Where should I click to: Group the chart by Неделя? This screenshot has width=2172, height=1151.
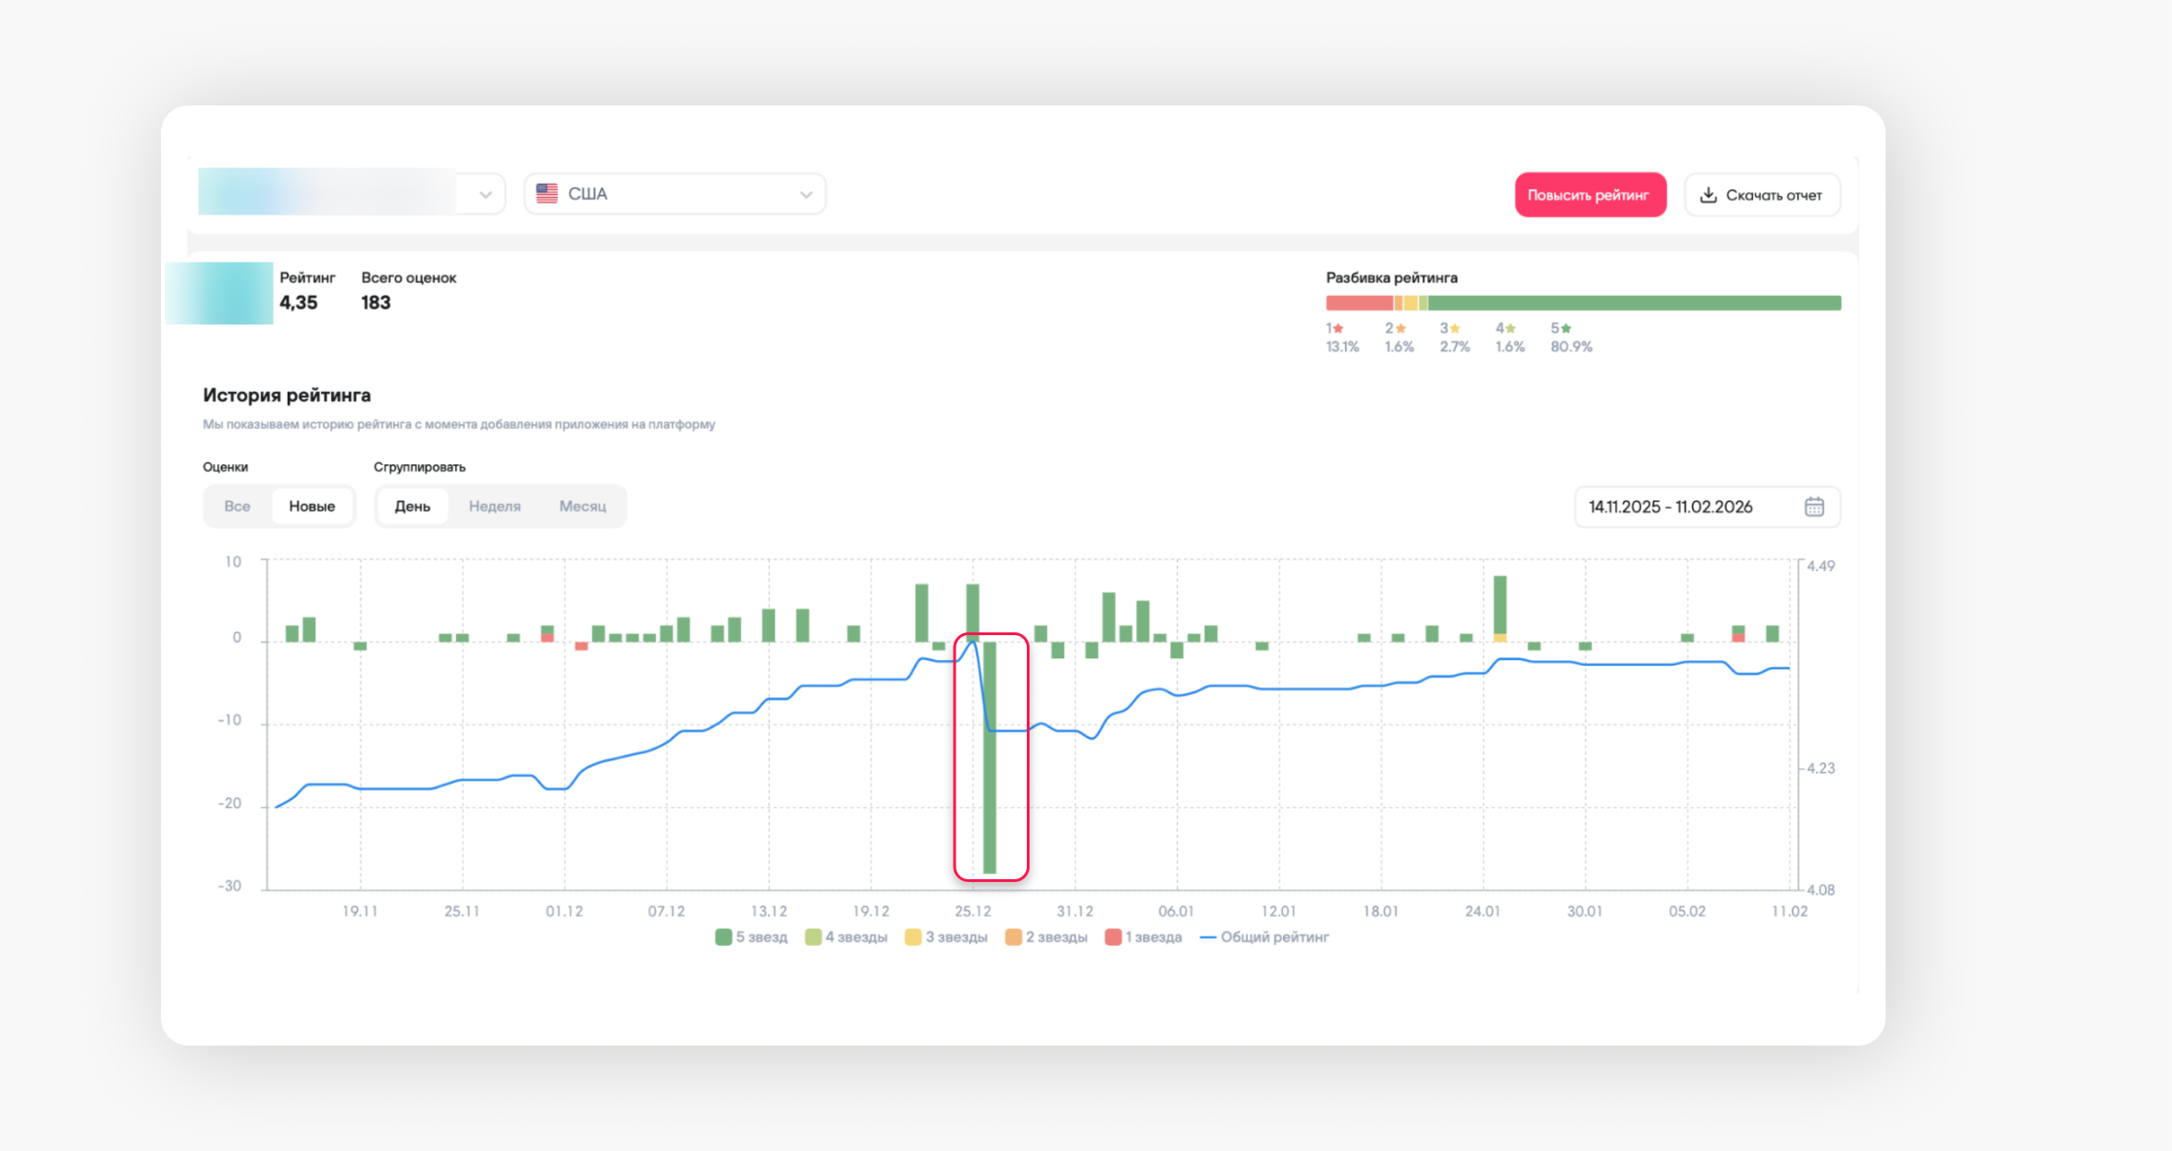[494, 507]
